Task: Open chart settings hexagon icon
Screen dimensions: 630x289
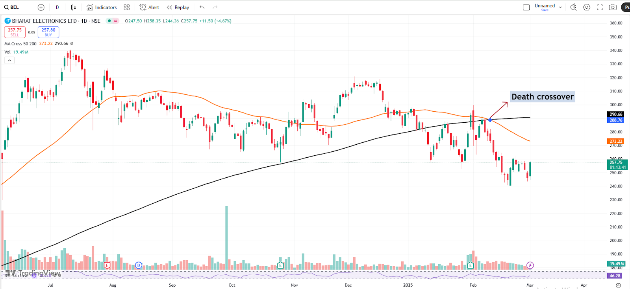Action: (x=587, y=7)
